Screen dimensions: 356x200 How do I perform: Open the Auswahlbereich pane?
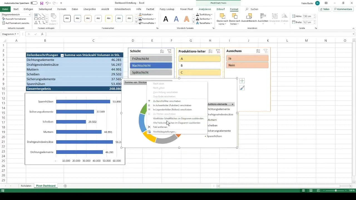coord(249,18)
